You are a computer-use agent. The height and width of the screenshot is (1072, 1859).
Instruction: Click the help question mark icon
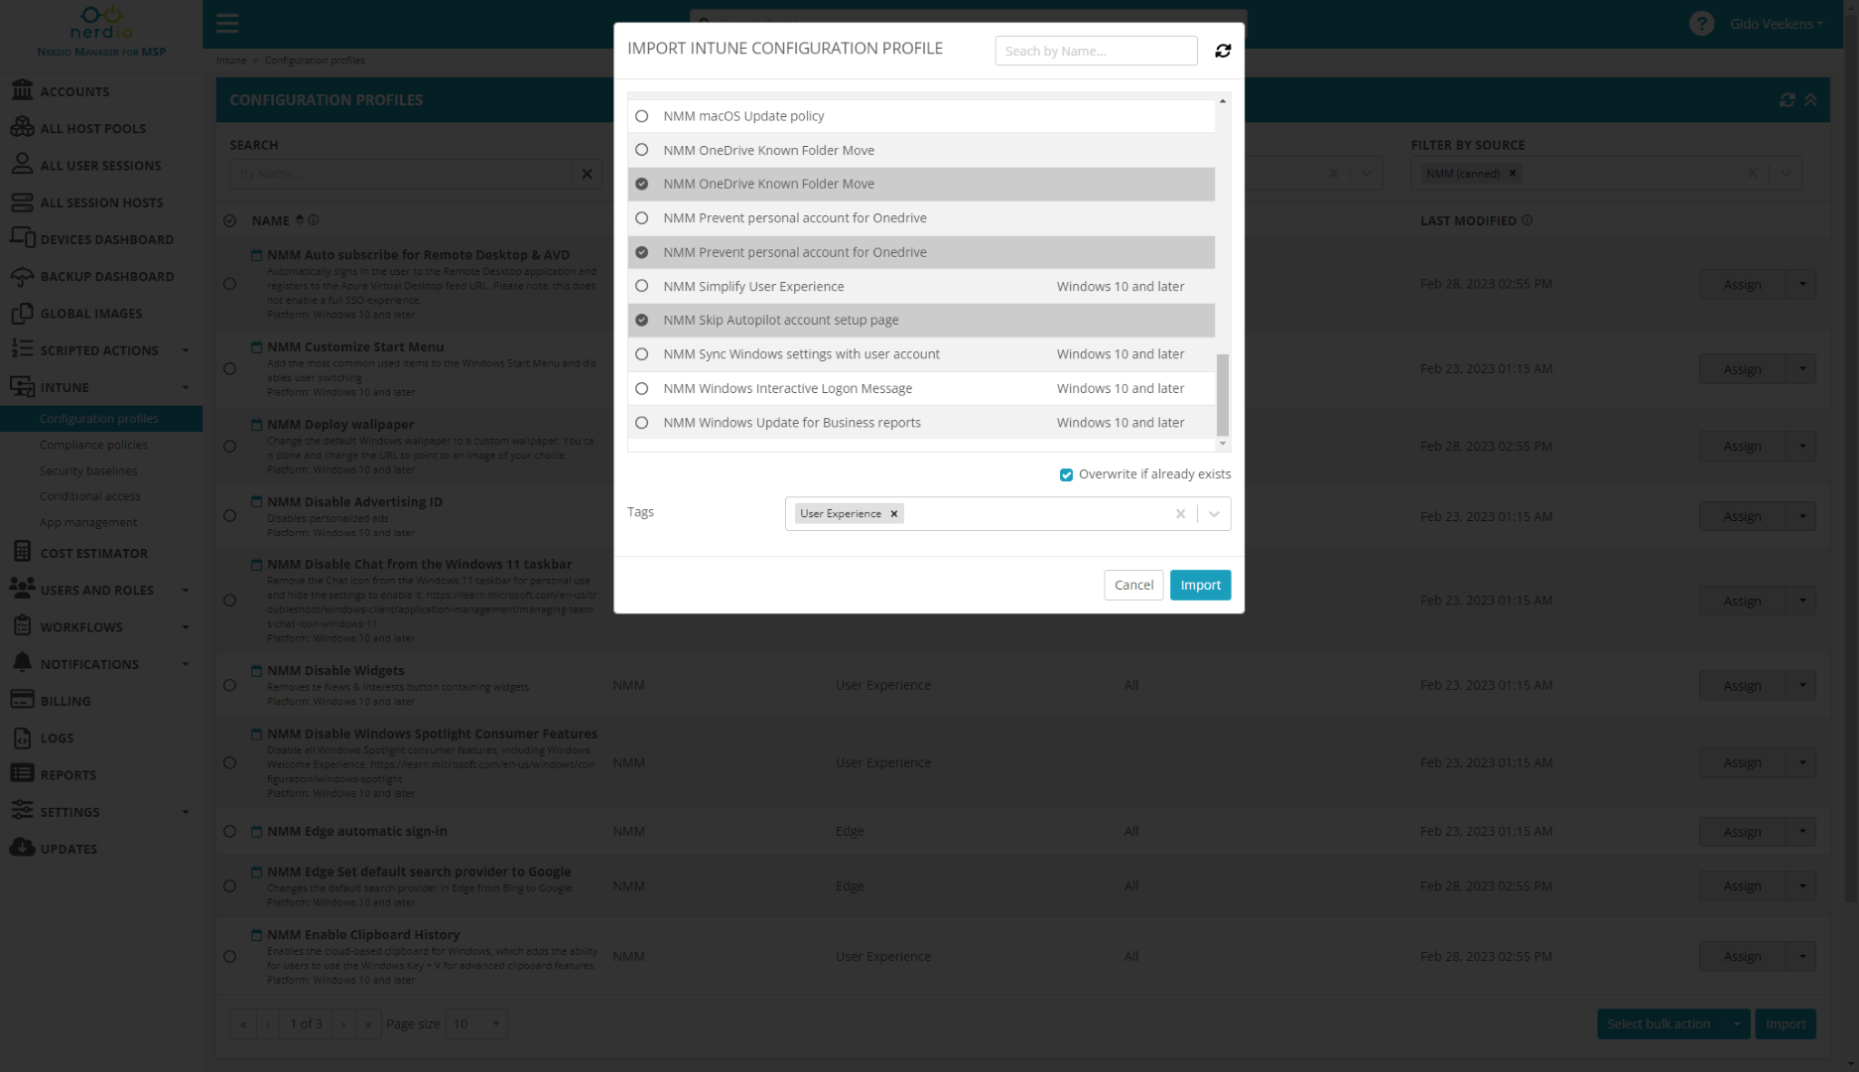pos(1701,24)
